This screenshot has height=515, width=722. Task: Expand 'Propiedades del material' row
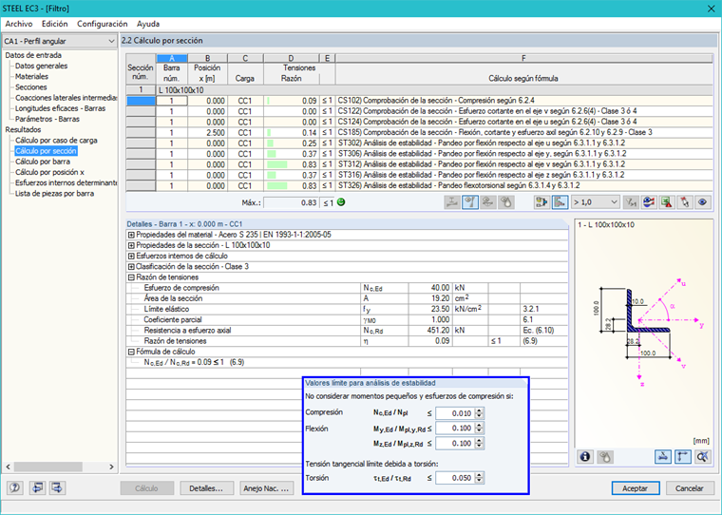131,234
